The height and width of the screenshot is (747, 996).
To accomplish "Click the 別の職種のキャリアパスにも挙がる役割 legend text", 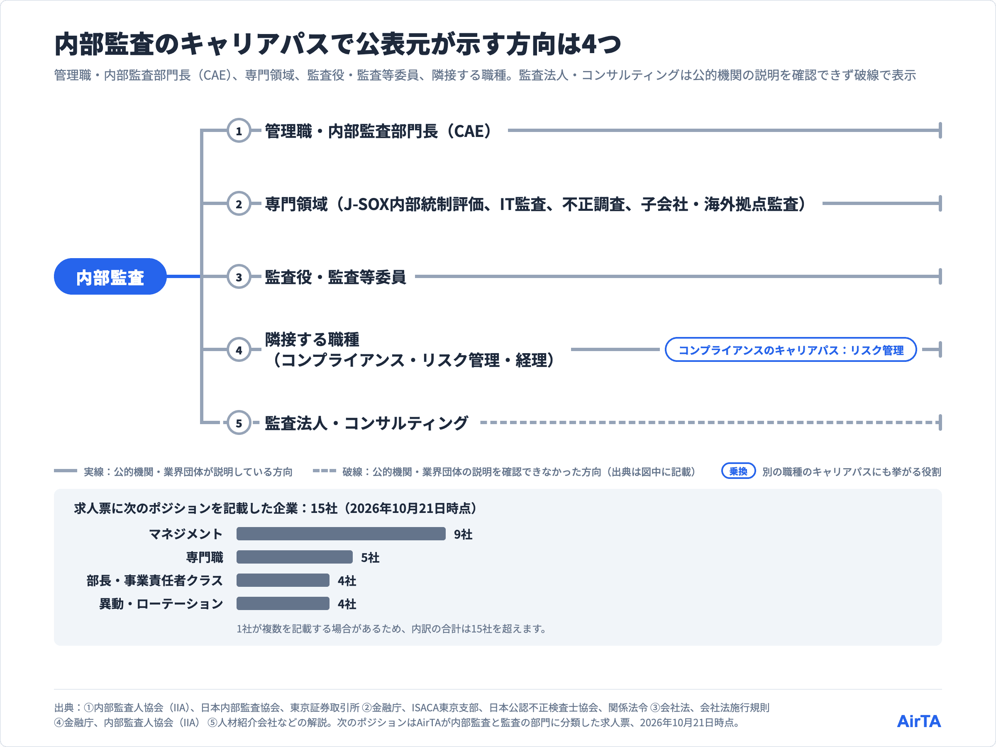I will coord(852,471).
